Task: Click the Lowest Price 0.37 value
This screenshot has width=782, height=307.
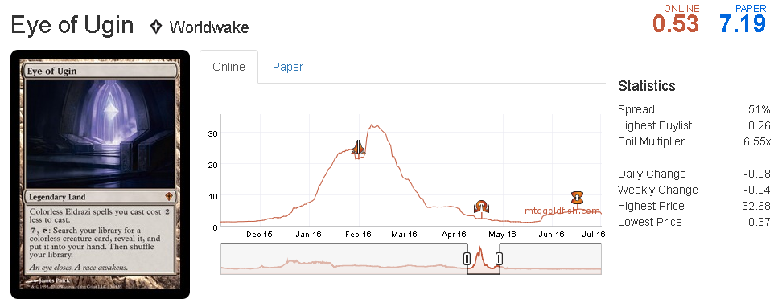Action: click(x=759, y=222)
